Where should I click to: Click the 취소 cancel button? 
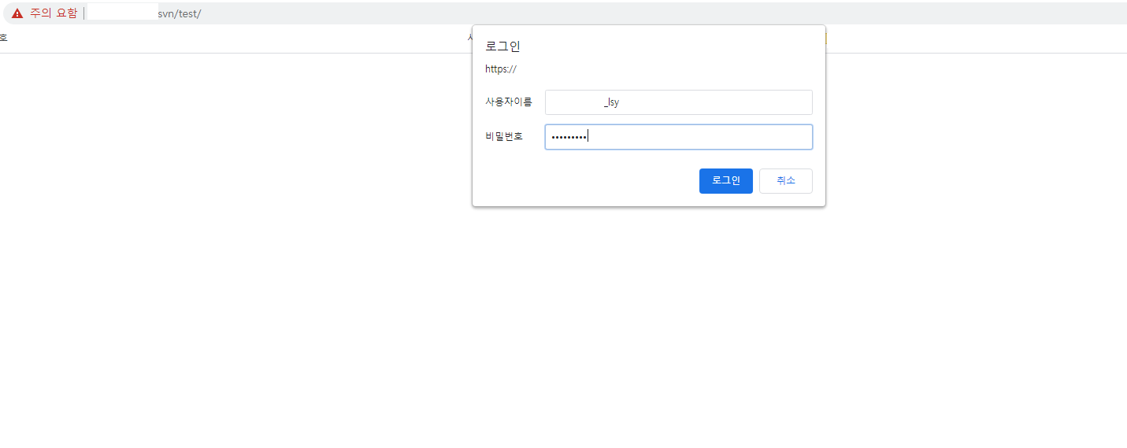785,181
